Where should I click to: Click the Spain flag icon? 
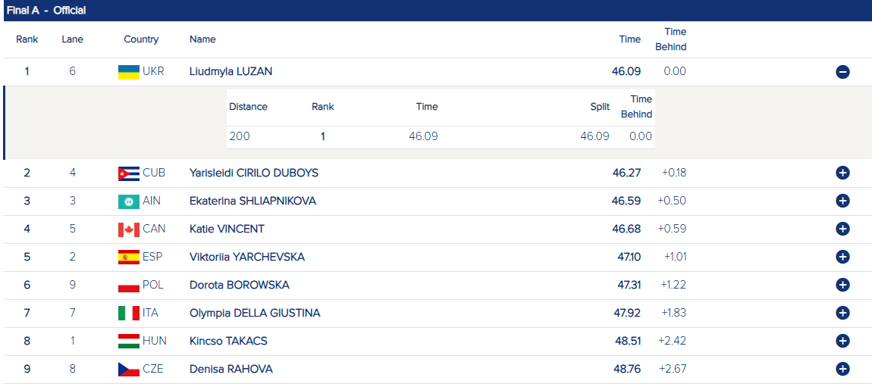coord(128,258)
